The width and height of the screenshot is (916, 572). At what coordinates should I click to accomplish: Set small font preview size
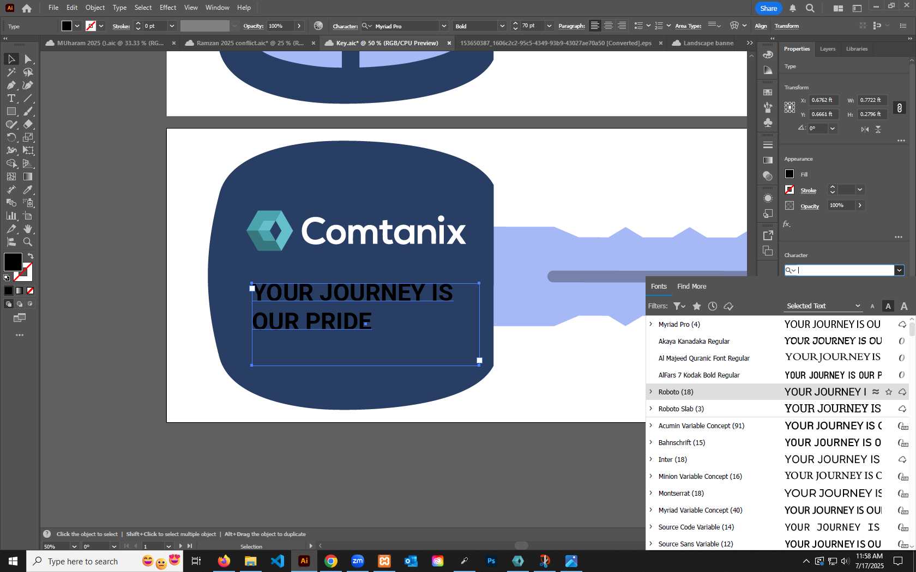(x=872, y=306)
